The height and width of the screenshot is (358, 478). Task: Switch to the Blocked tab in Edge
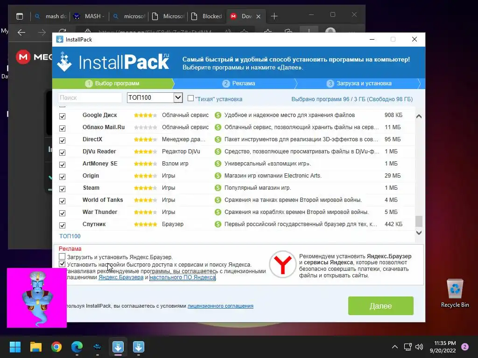[207, 16]
